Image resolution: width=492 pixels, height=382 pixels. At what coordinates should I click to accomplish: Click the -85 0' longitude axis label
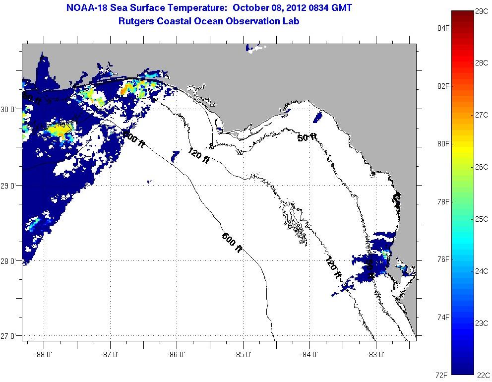tap(244, 354)
